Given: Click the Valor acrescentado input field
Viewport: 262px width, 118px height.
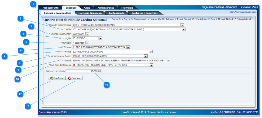Looking at the screenshot, I should pyautogui.click(x=83, y=71).
